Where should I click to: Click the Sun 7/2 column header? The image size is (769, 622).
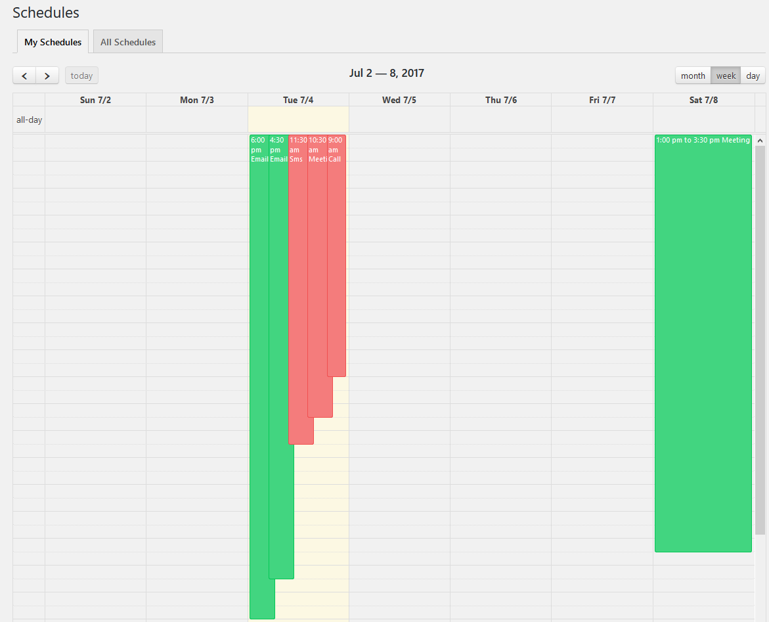pyautogui.click(x=95, y=100)
